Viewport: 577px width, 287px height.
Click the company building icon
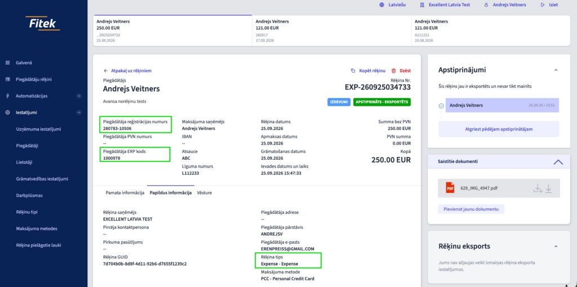click(421, 5)
